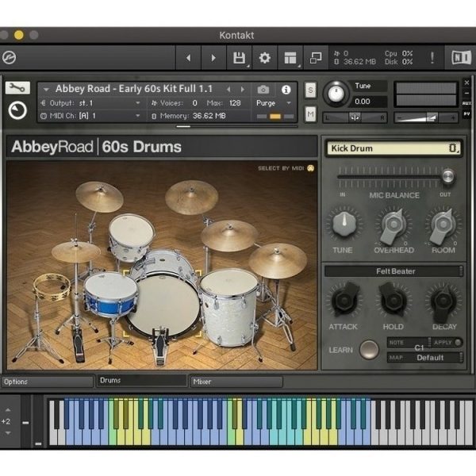The height and width of the screenshot is (476, 476).
Task: Shift keyboard octave down arrow
Action: (x=8, y=433)
